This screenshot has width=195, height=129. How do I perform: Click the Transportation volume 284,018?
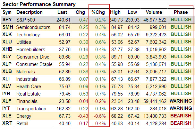pos(158,109)
